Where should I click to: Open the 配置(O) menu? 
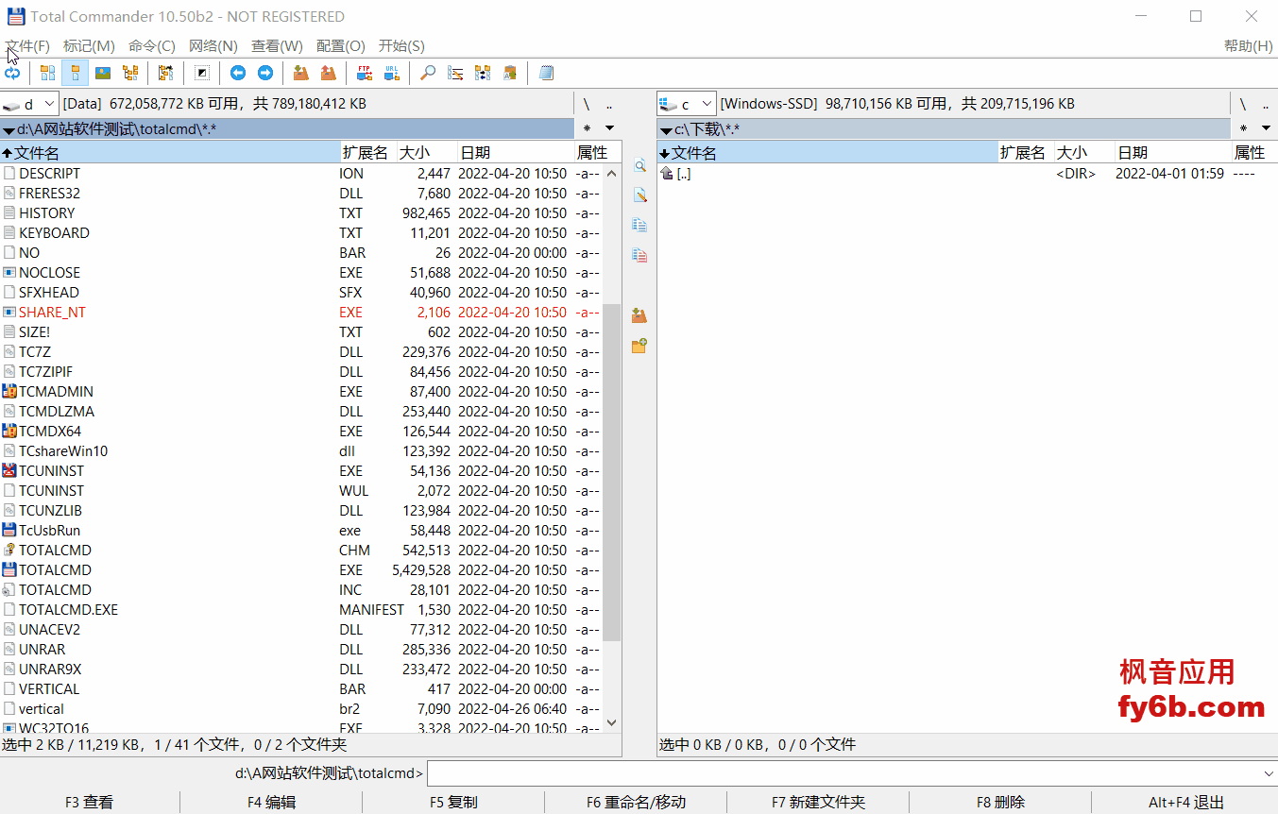(x=341, y=45)
